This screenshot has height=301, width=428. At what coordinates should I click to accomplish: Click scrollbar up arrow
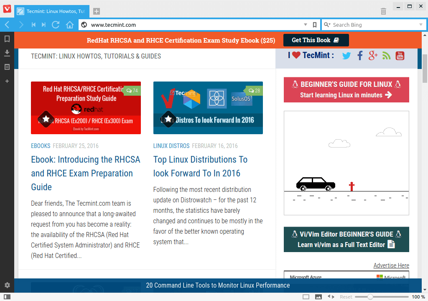click(425, 35)
